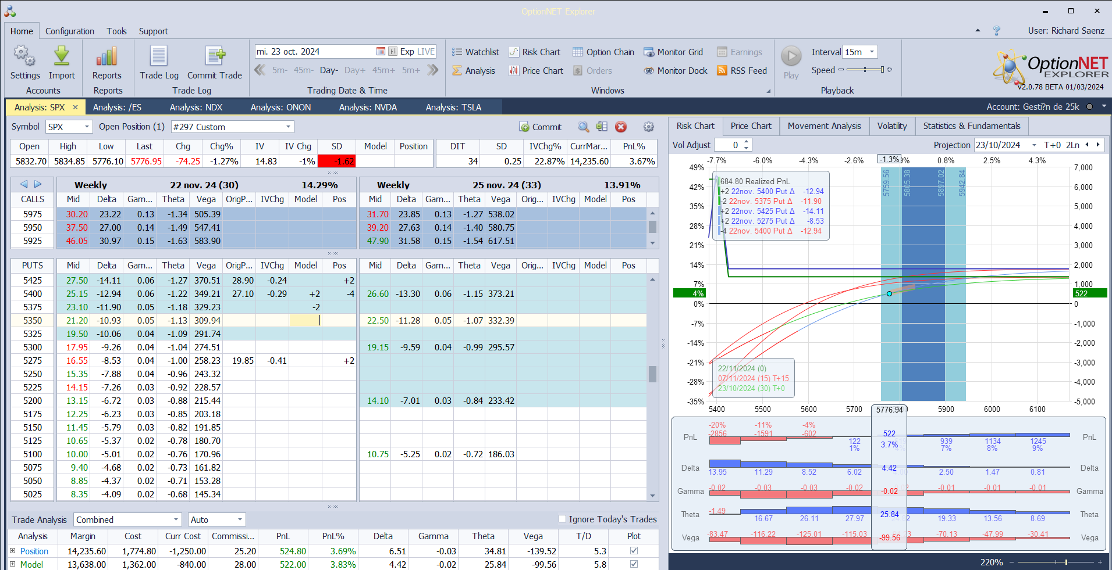
Task: Expand the Position analysis row
Action: coord(12,551)
